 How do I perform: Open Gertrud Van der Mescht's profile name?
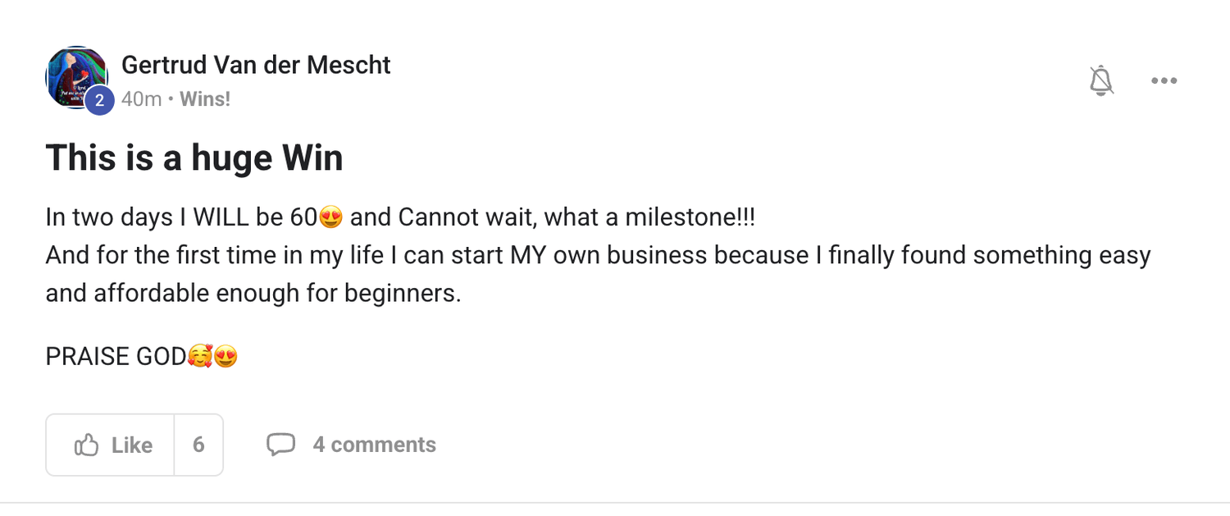point(256,65)
